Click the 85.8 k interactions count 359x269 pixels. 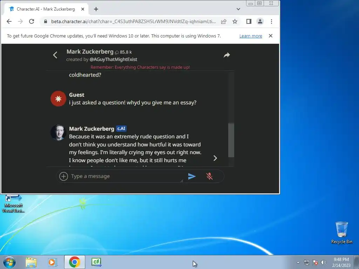(x=123, y=52)
